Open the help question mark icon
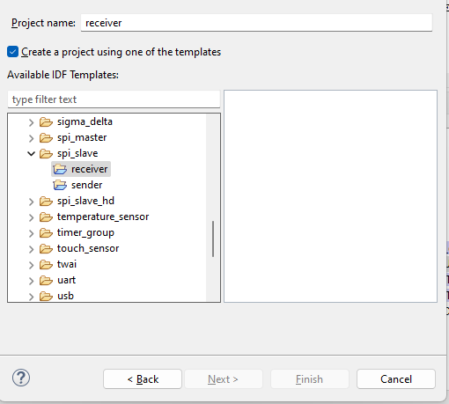449x404 pixels. click(x=21, y=378)
